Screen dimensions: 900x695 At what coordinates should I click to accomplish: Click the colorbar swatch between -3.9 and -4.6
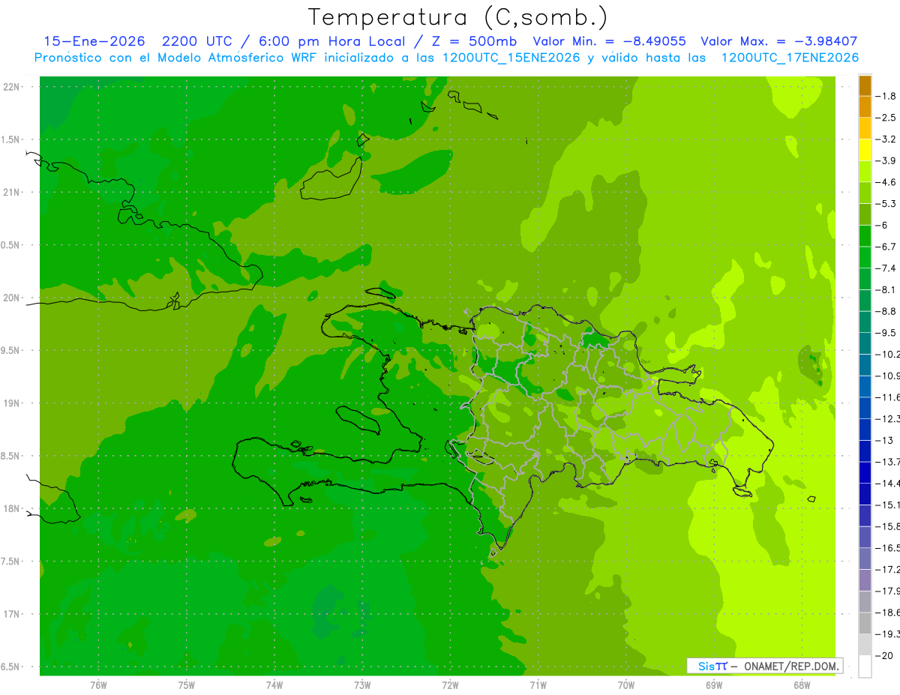tap(865, 172)
